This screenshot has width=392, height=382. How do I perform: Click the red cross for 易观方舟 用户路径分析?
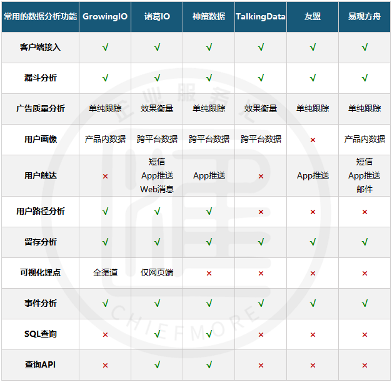tap(364, 212)
